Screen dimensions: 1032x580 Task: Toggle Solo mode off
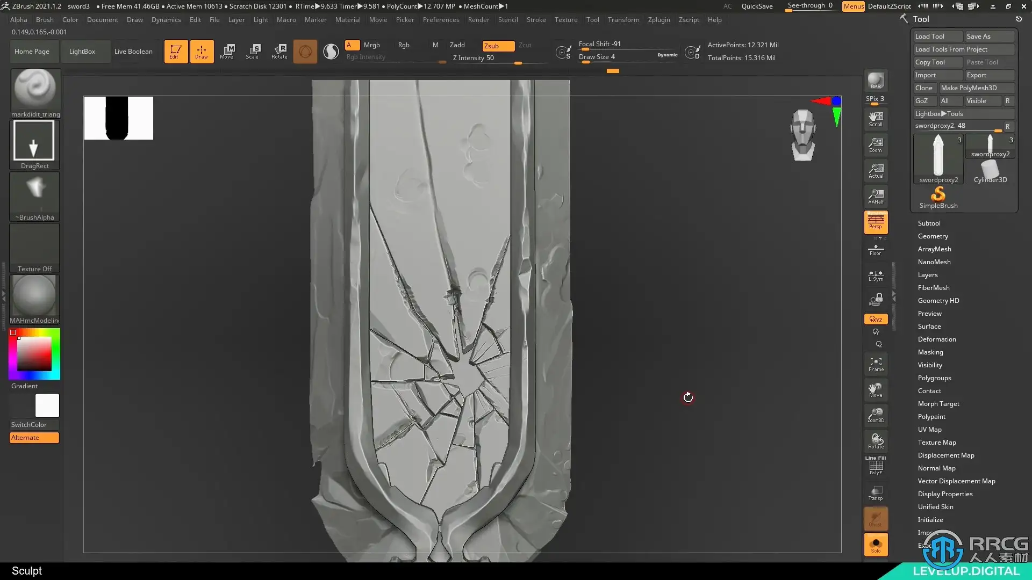876,545
